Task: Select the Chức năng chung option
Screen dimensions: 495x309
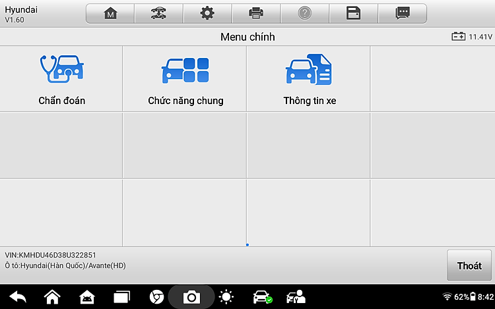Action: (x=185, y=79)
